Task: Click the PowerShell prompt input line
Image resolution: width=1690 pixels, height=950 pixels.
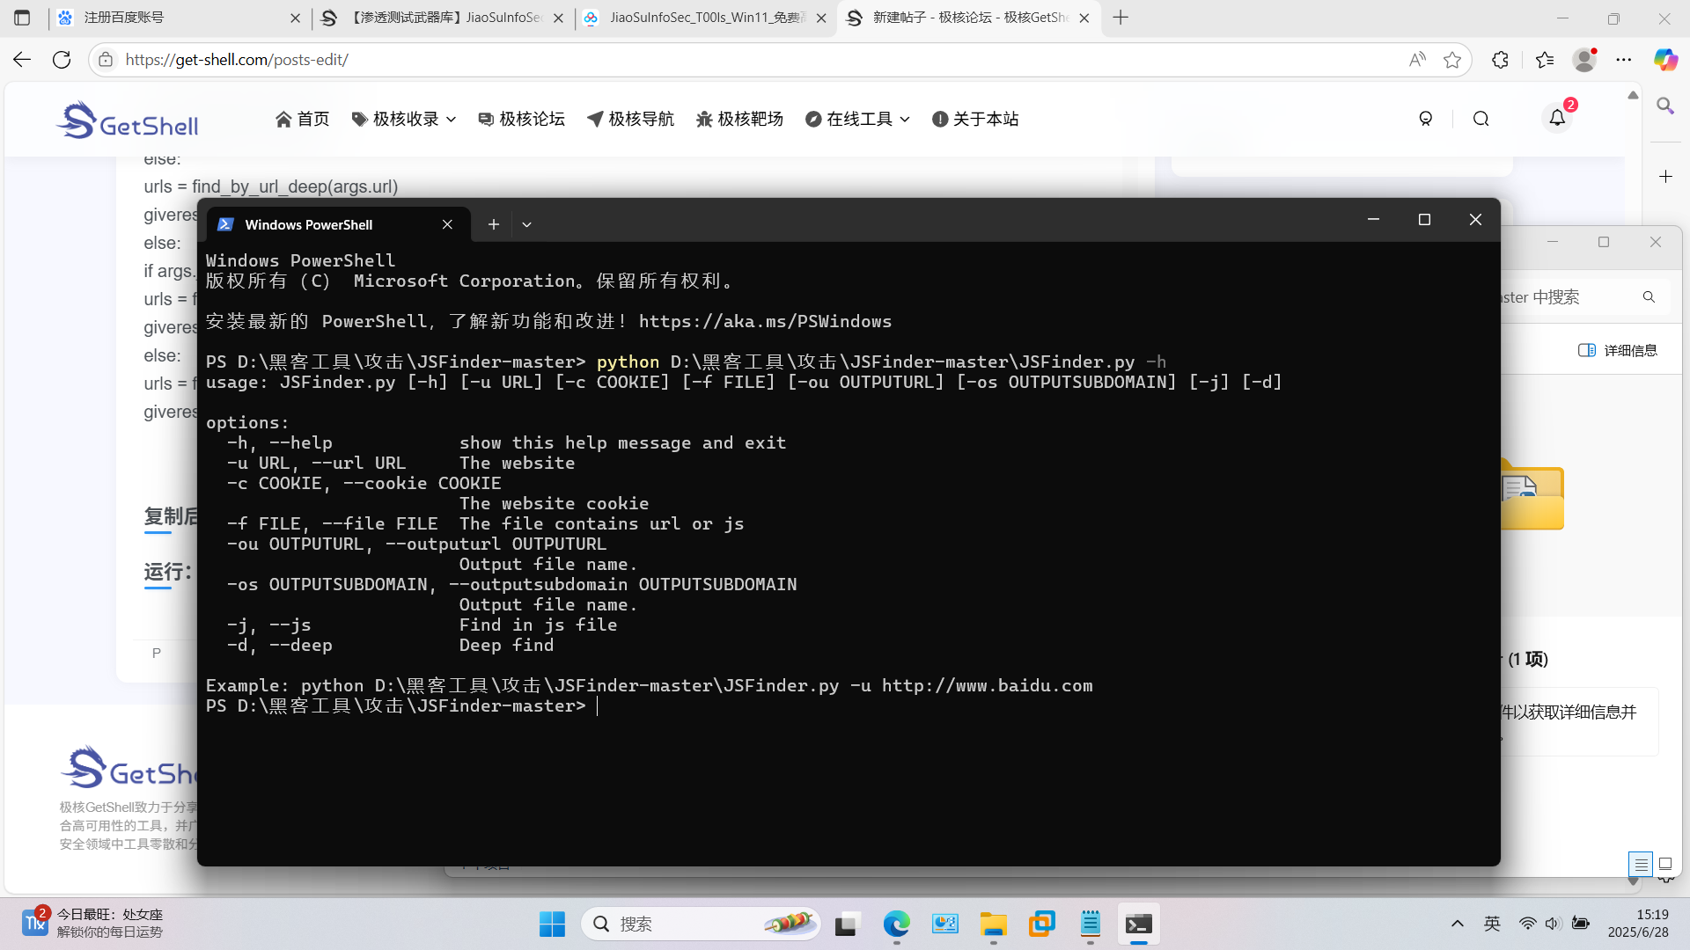Action: (597, 705)
